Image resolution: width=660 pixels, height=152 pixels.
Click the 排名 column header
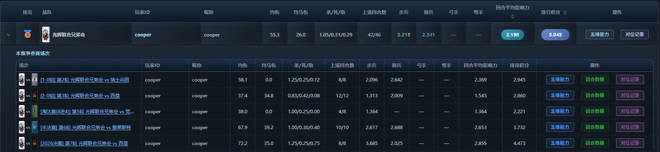pyautogui.click(x=28, y=12)
